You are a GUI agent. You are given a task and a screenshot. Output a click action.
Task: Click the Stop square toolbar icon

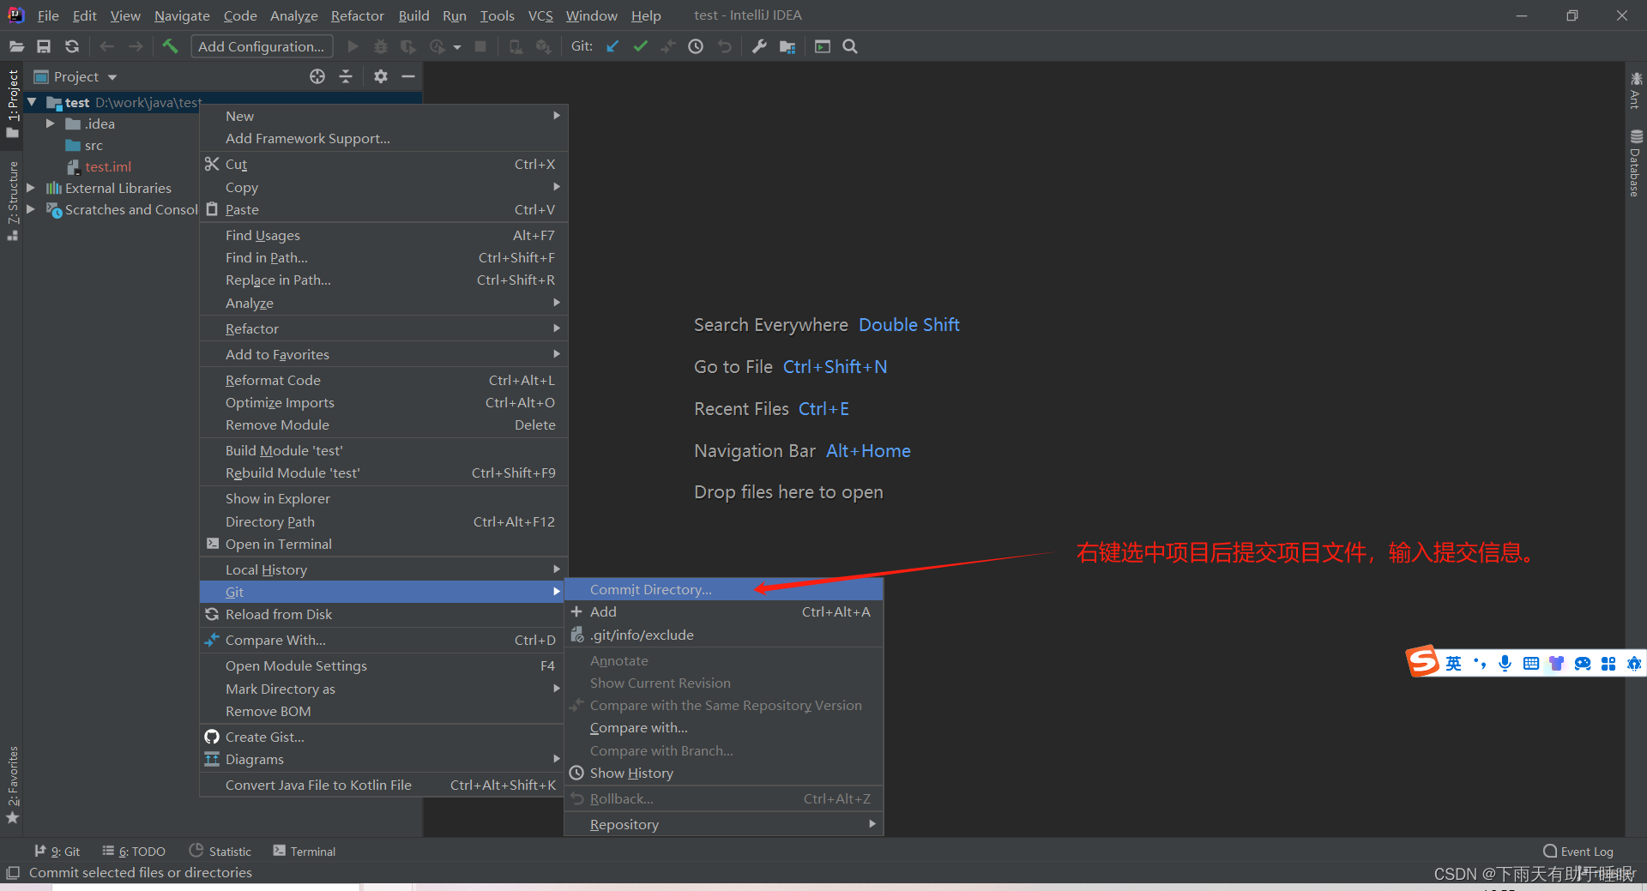[x=480, y=46]
